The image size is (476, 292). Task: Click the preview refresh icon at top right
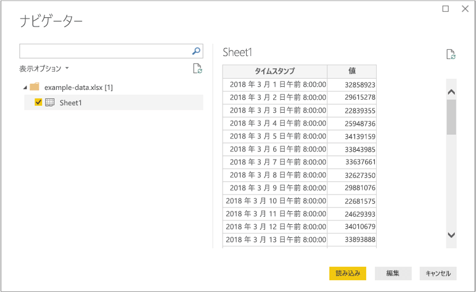click(x=451, y=55)
